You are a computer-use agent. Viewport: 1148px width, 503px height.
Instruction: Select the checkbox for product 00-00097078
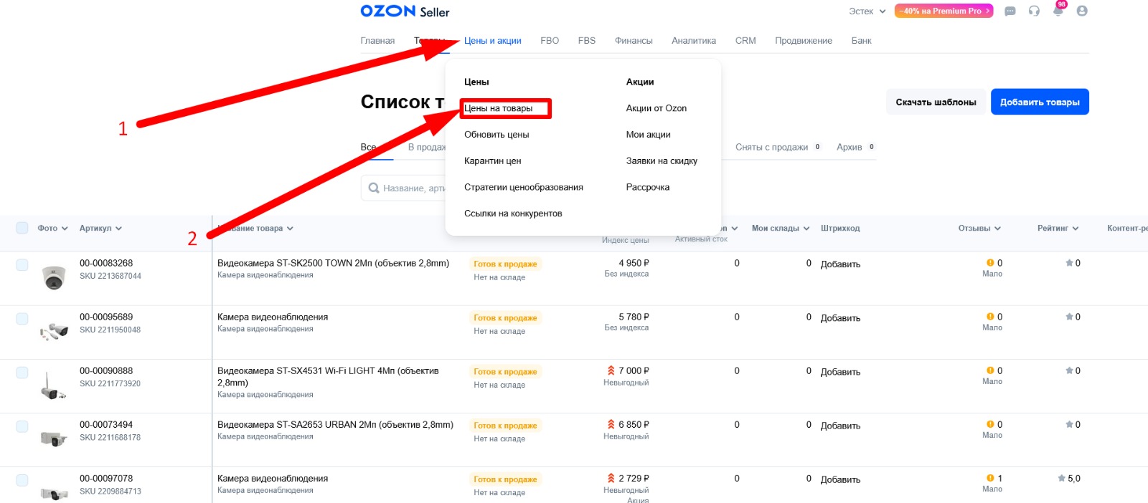tap(22, 480)
